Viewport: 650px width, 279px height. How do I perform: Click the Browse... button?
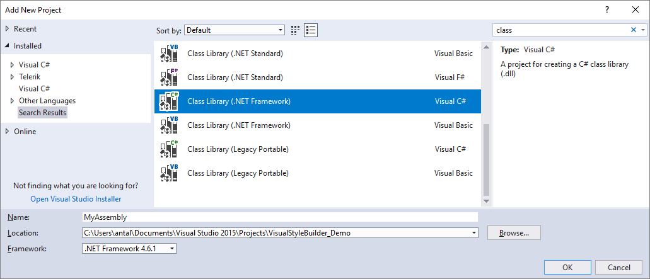click(514, 232)
